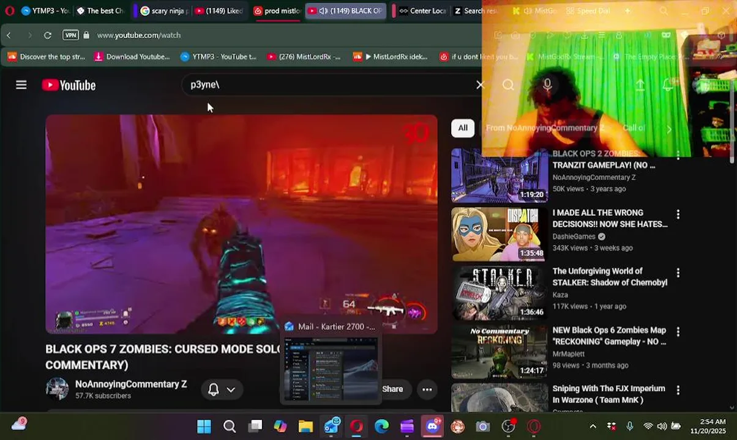737x440 pixels.
Task: Go back with the browser back arrow
Action: (x=9, y=35)
